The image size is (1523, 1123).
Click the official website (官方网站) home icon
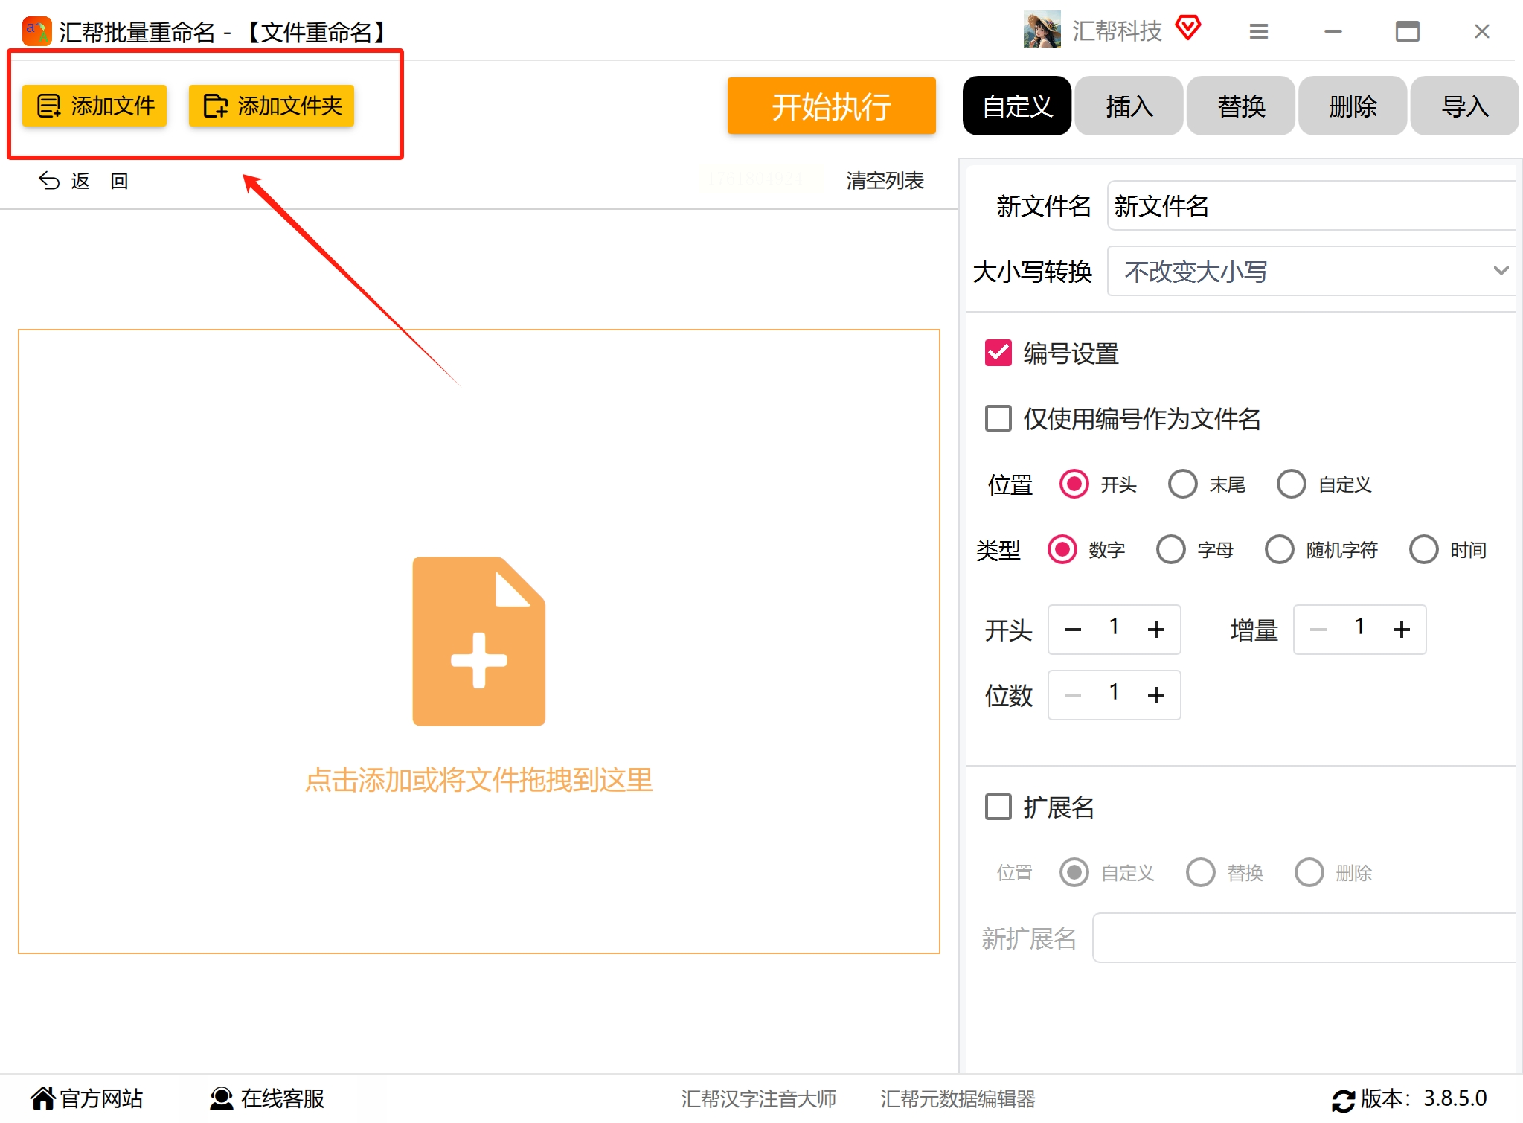pos(42,1098)
